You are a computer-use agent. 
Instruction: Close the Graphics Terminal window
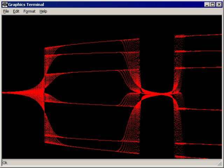pos(219,5)
